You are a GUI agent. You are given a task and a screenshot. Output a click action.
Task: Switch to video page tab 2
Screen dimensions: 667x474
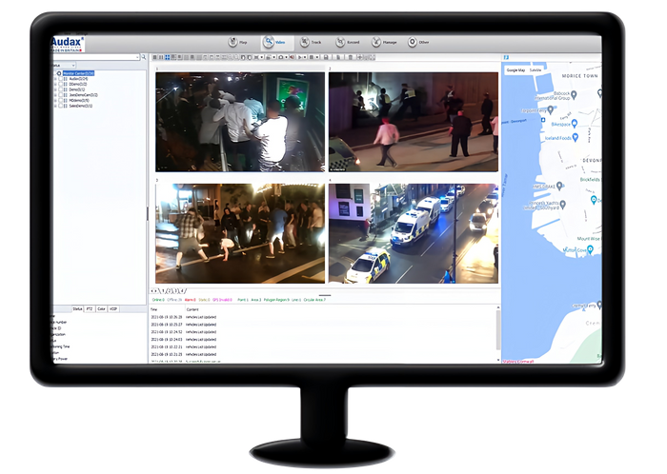click(169, 291)
